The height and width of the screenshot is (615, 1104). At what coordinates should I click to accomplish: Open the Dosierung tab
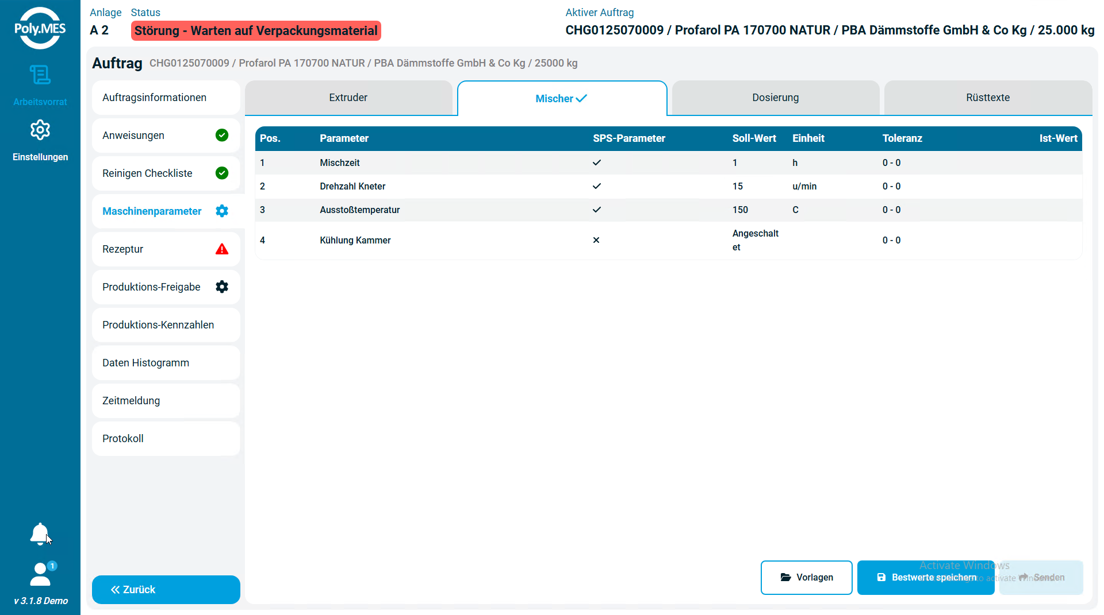[x=776, y=98]
